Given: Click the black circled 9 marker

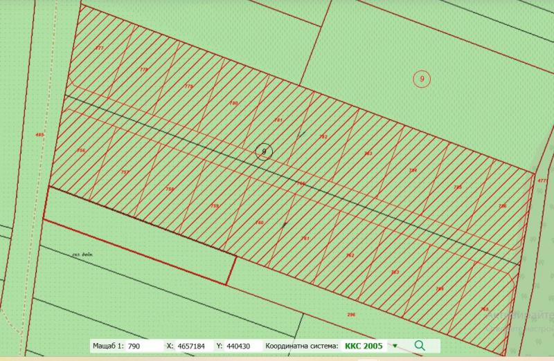Looking at the screenshot, I should coord(263,152).
